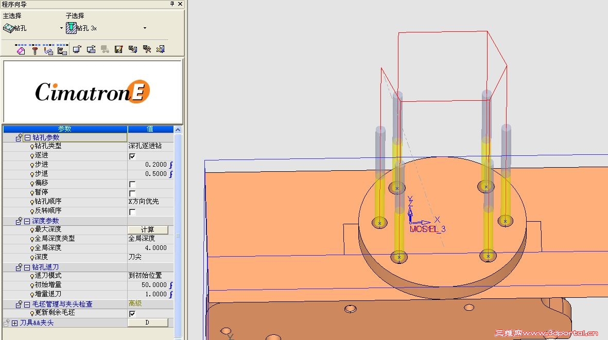Click the lock icon beside 毛坯管理与夹头检查
The image size is (608, 340).
point(19,305)
